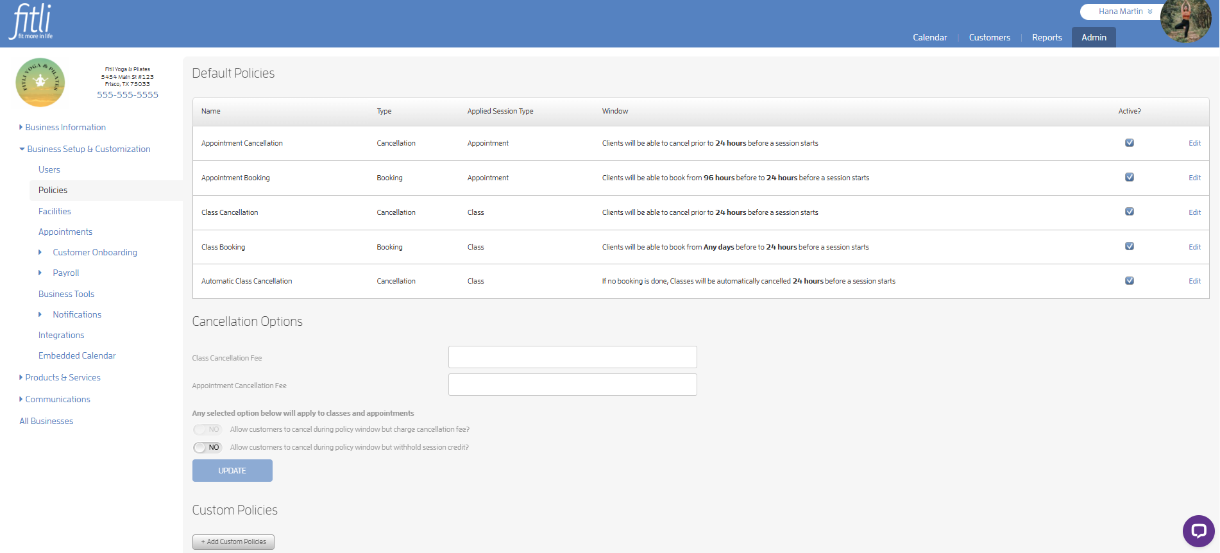Expand Products & Services section

(x=60, y=377)
